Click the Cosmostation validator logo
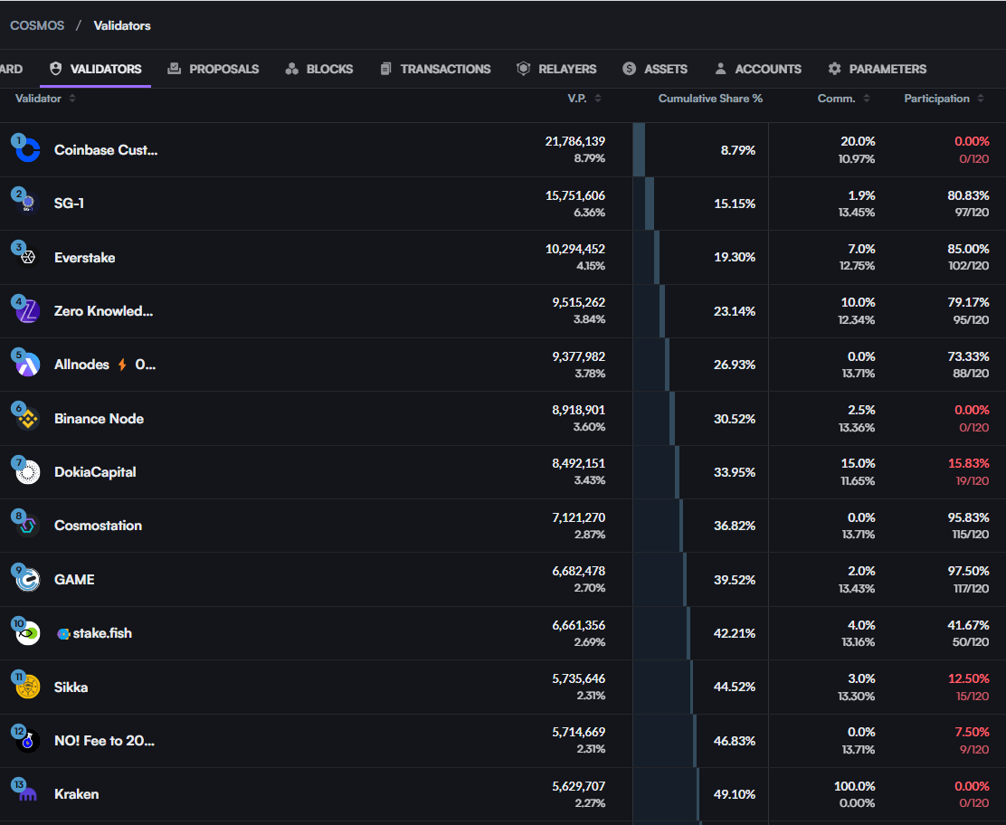This screenshot has width=1006, height=825. point(27,526)
